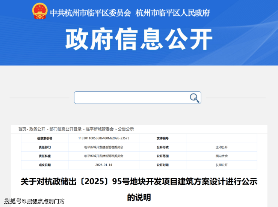
Task: Click the article title about 95号地块
Action: tap(139, 189)
